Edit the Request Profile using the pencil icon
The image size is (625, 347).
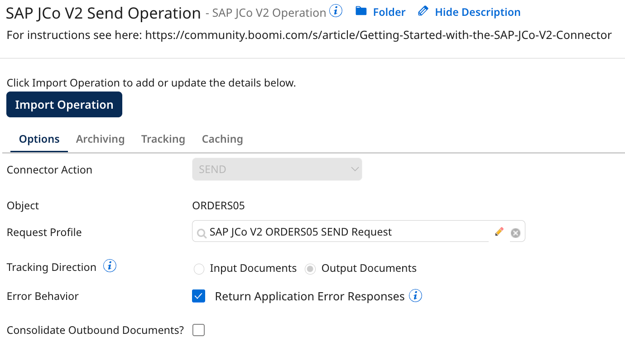[499, 231]
